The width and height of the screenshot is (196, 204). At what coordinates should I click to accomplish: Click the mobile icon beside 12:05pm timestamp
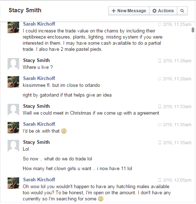(x=160, y=180)
